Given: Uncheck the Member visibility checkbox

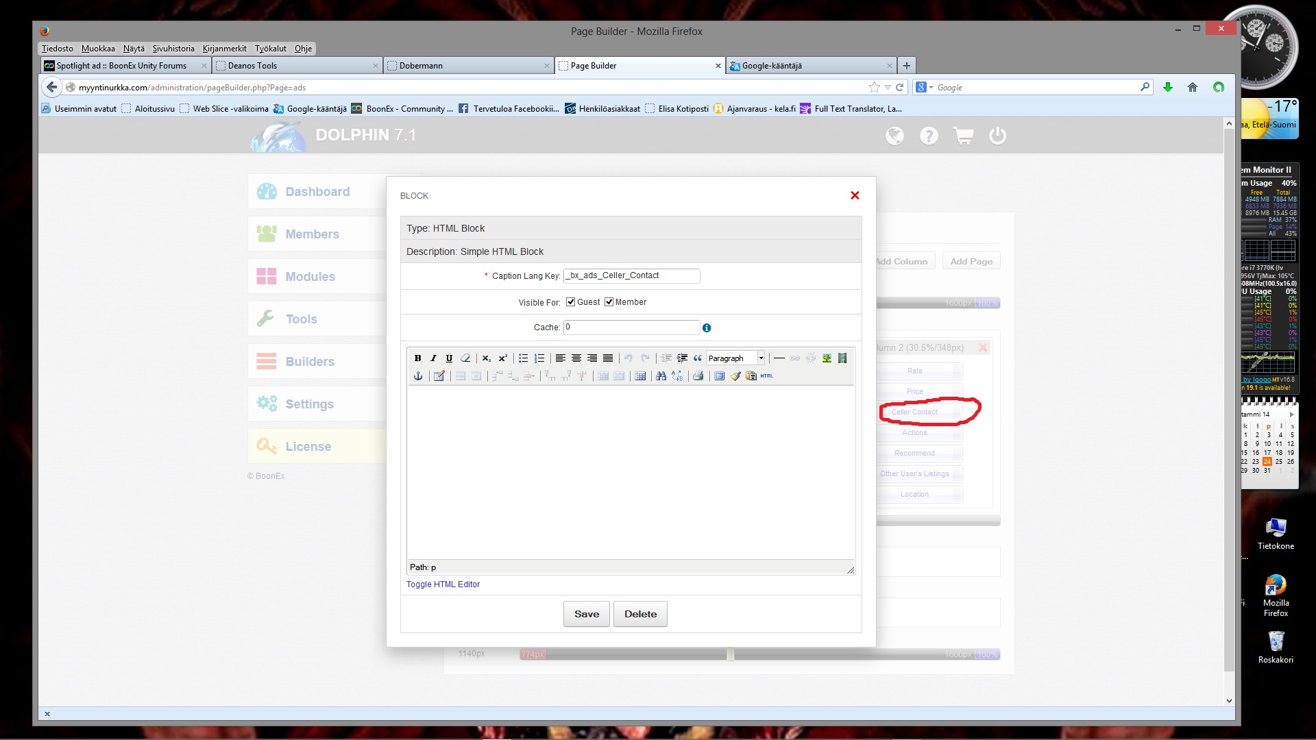Looking at the screenshot, I should point(609,302).
